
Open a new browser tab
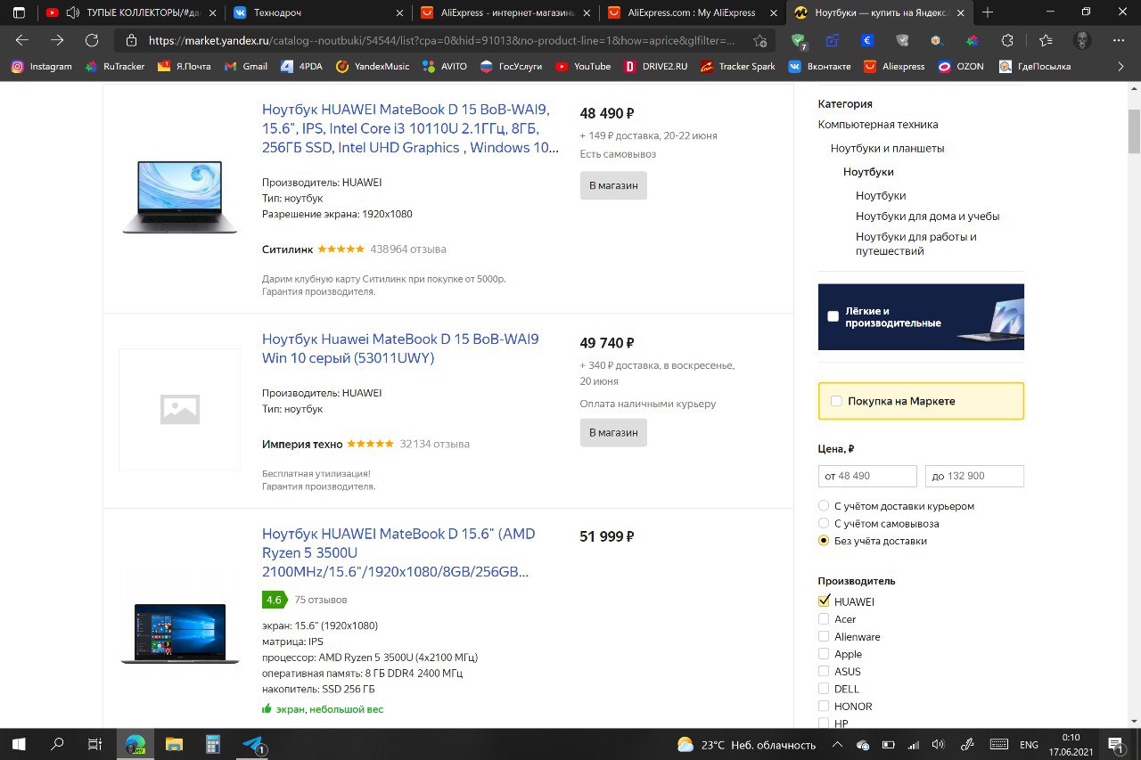click(988, 12)
